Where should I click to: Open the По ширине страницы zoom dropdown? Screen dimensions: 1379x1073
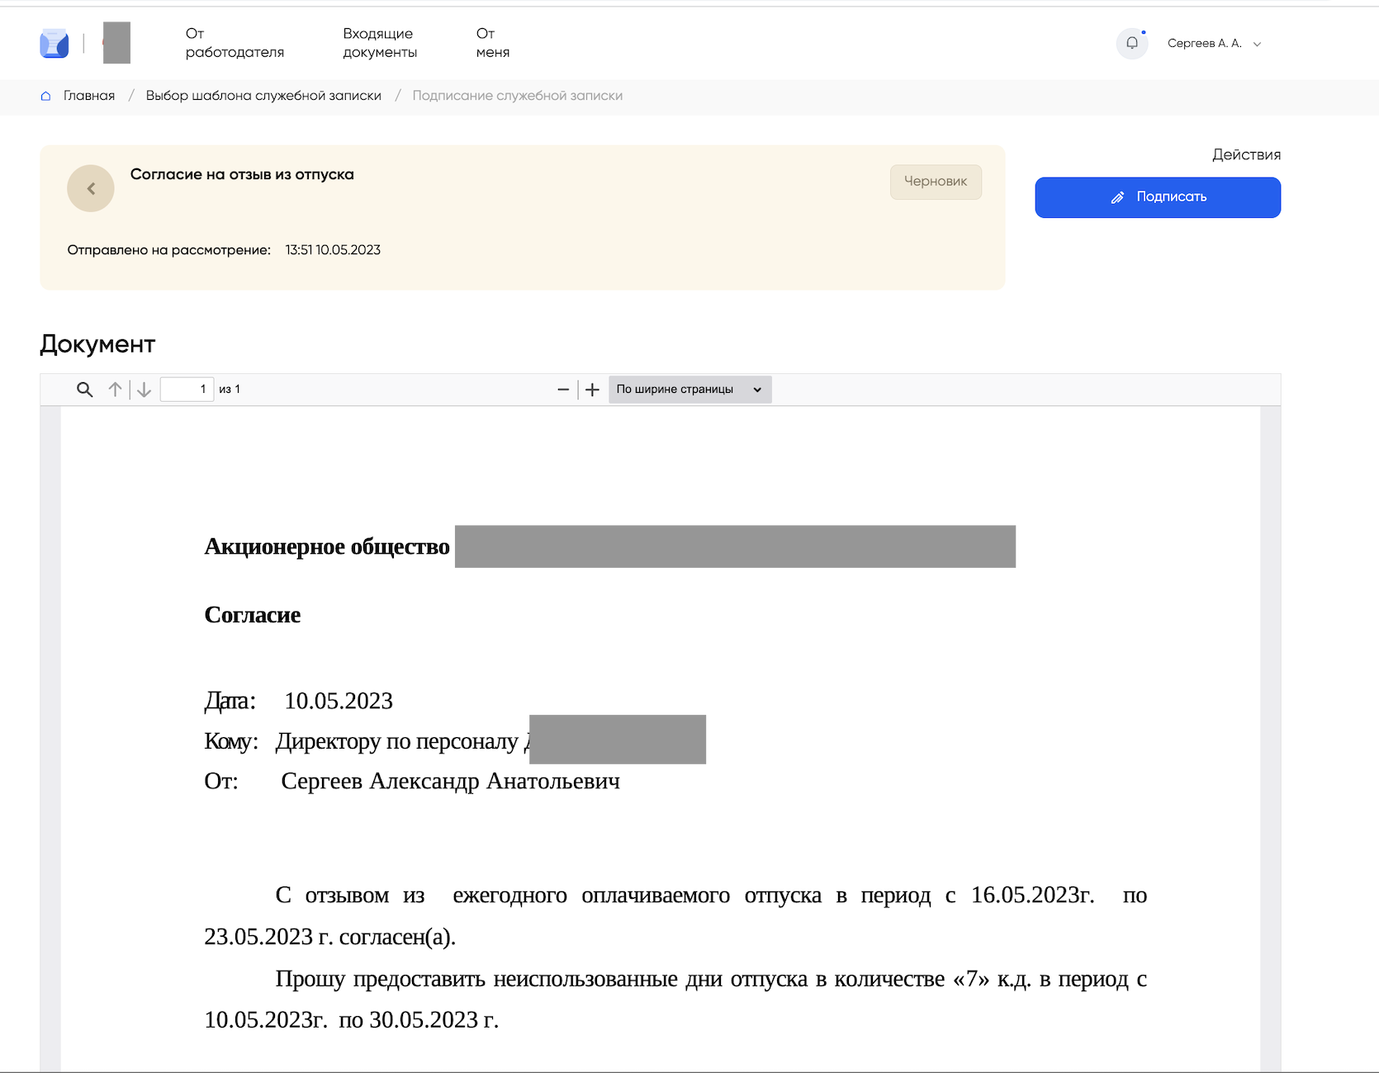(689, 390)
